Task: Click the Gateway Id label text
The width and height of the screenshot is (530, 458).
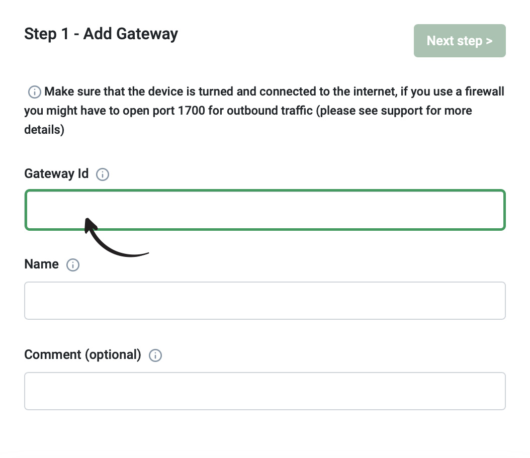Action: tap(56, 174)
